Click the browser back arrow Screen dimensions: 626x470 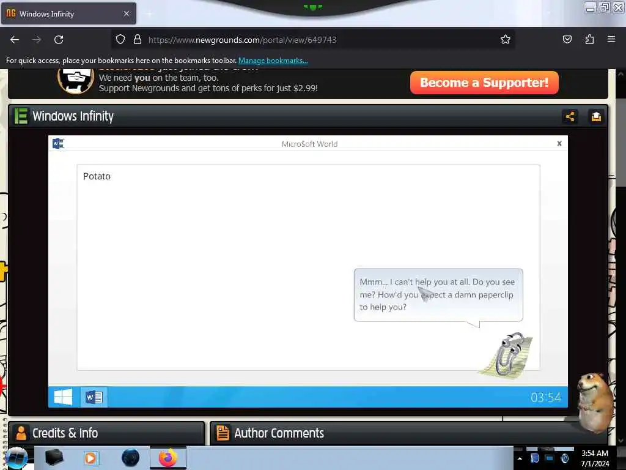[15, 40]
